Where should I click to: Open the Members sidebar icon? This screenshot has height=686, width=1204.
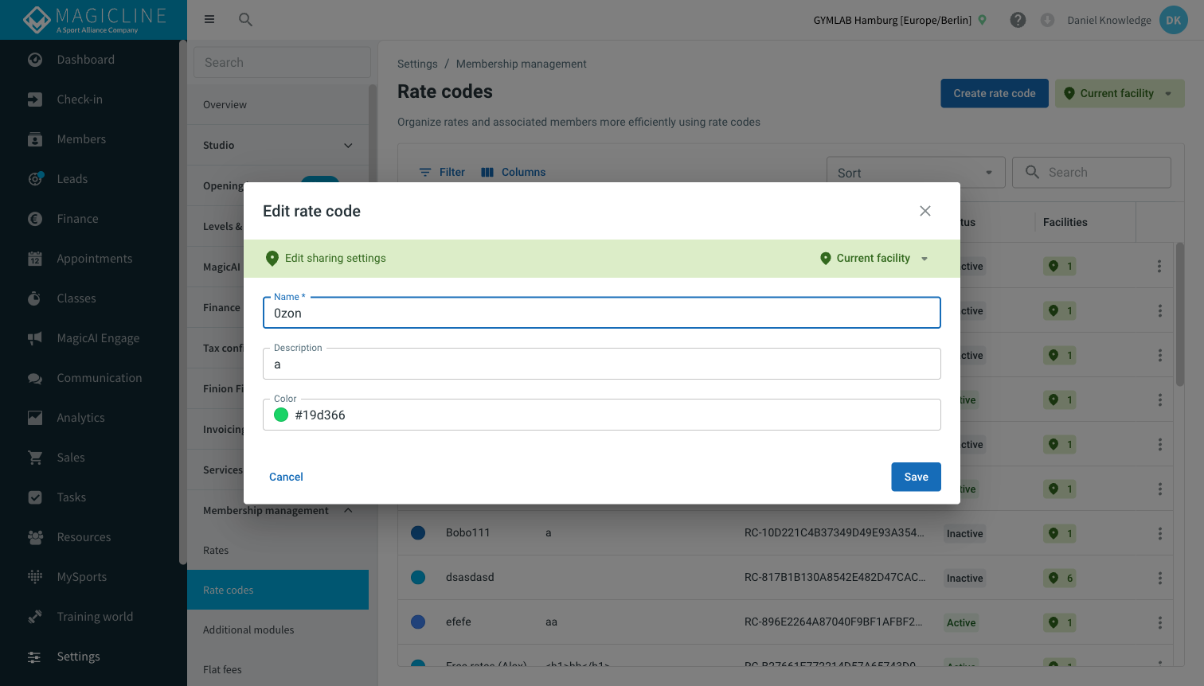35,139
